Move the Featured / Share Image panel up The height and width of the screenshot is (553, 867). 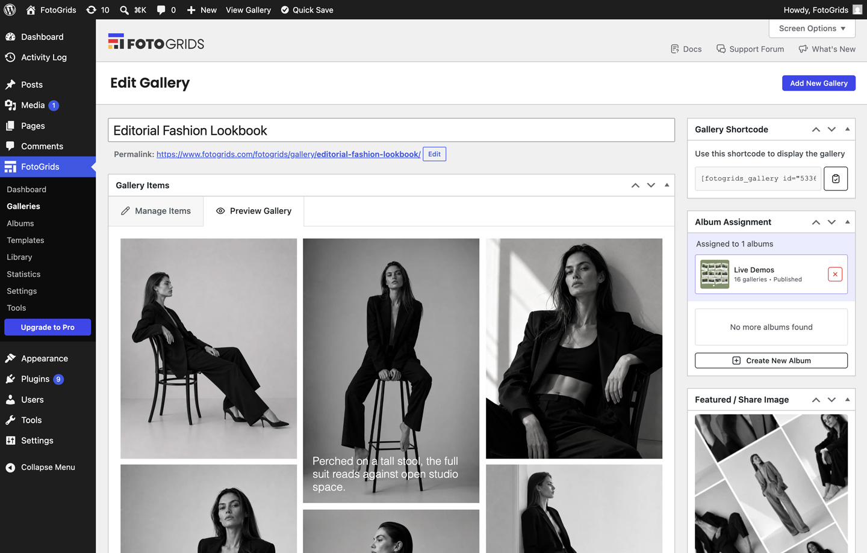tap(816, 400)
